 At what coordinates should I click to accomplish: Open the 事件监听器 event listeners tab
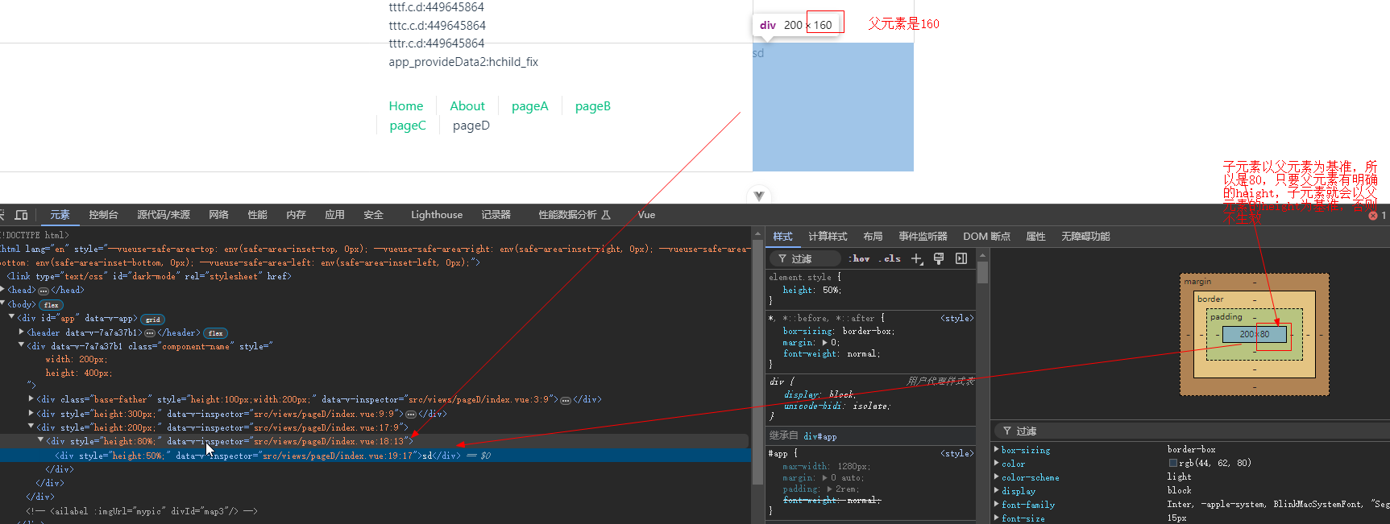pyautogui.click(x=923, y=237)
